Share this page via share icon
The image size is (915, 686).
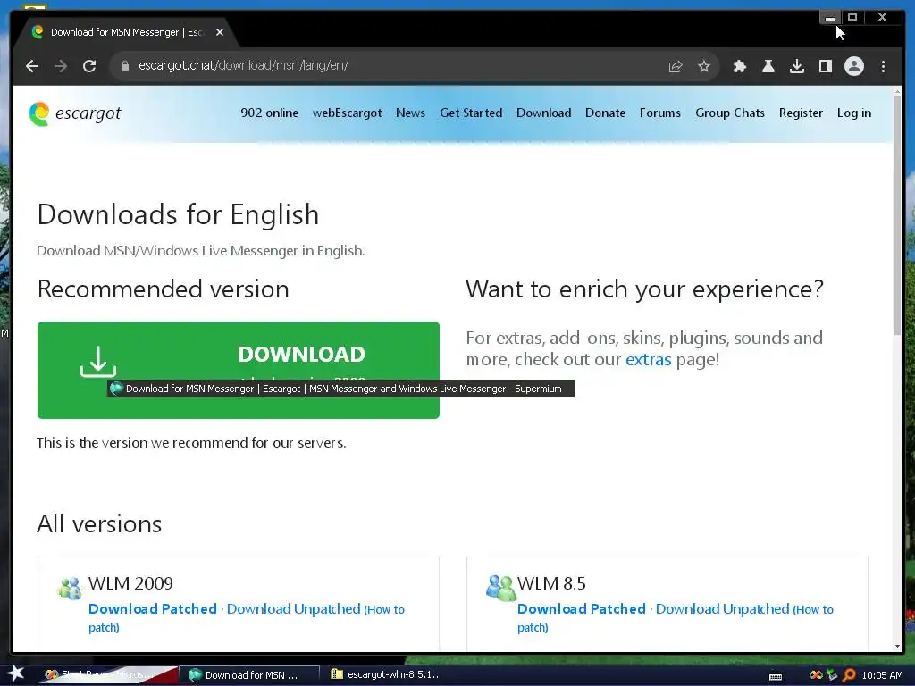click(x=676, y=66)
